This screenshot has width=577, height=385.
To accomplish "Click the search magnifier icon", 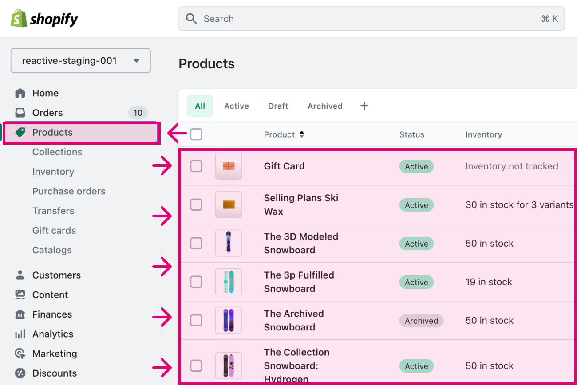I will point(191,19).
